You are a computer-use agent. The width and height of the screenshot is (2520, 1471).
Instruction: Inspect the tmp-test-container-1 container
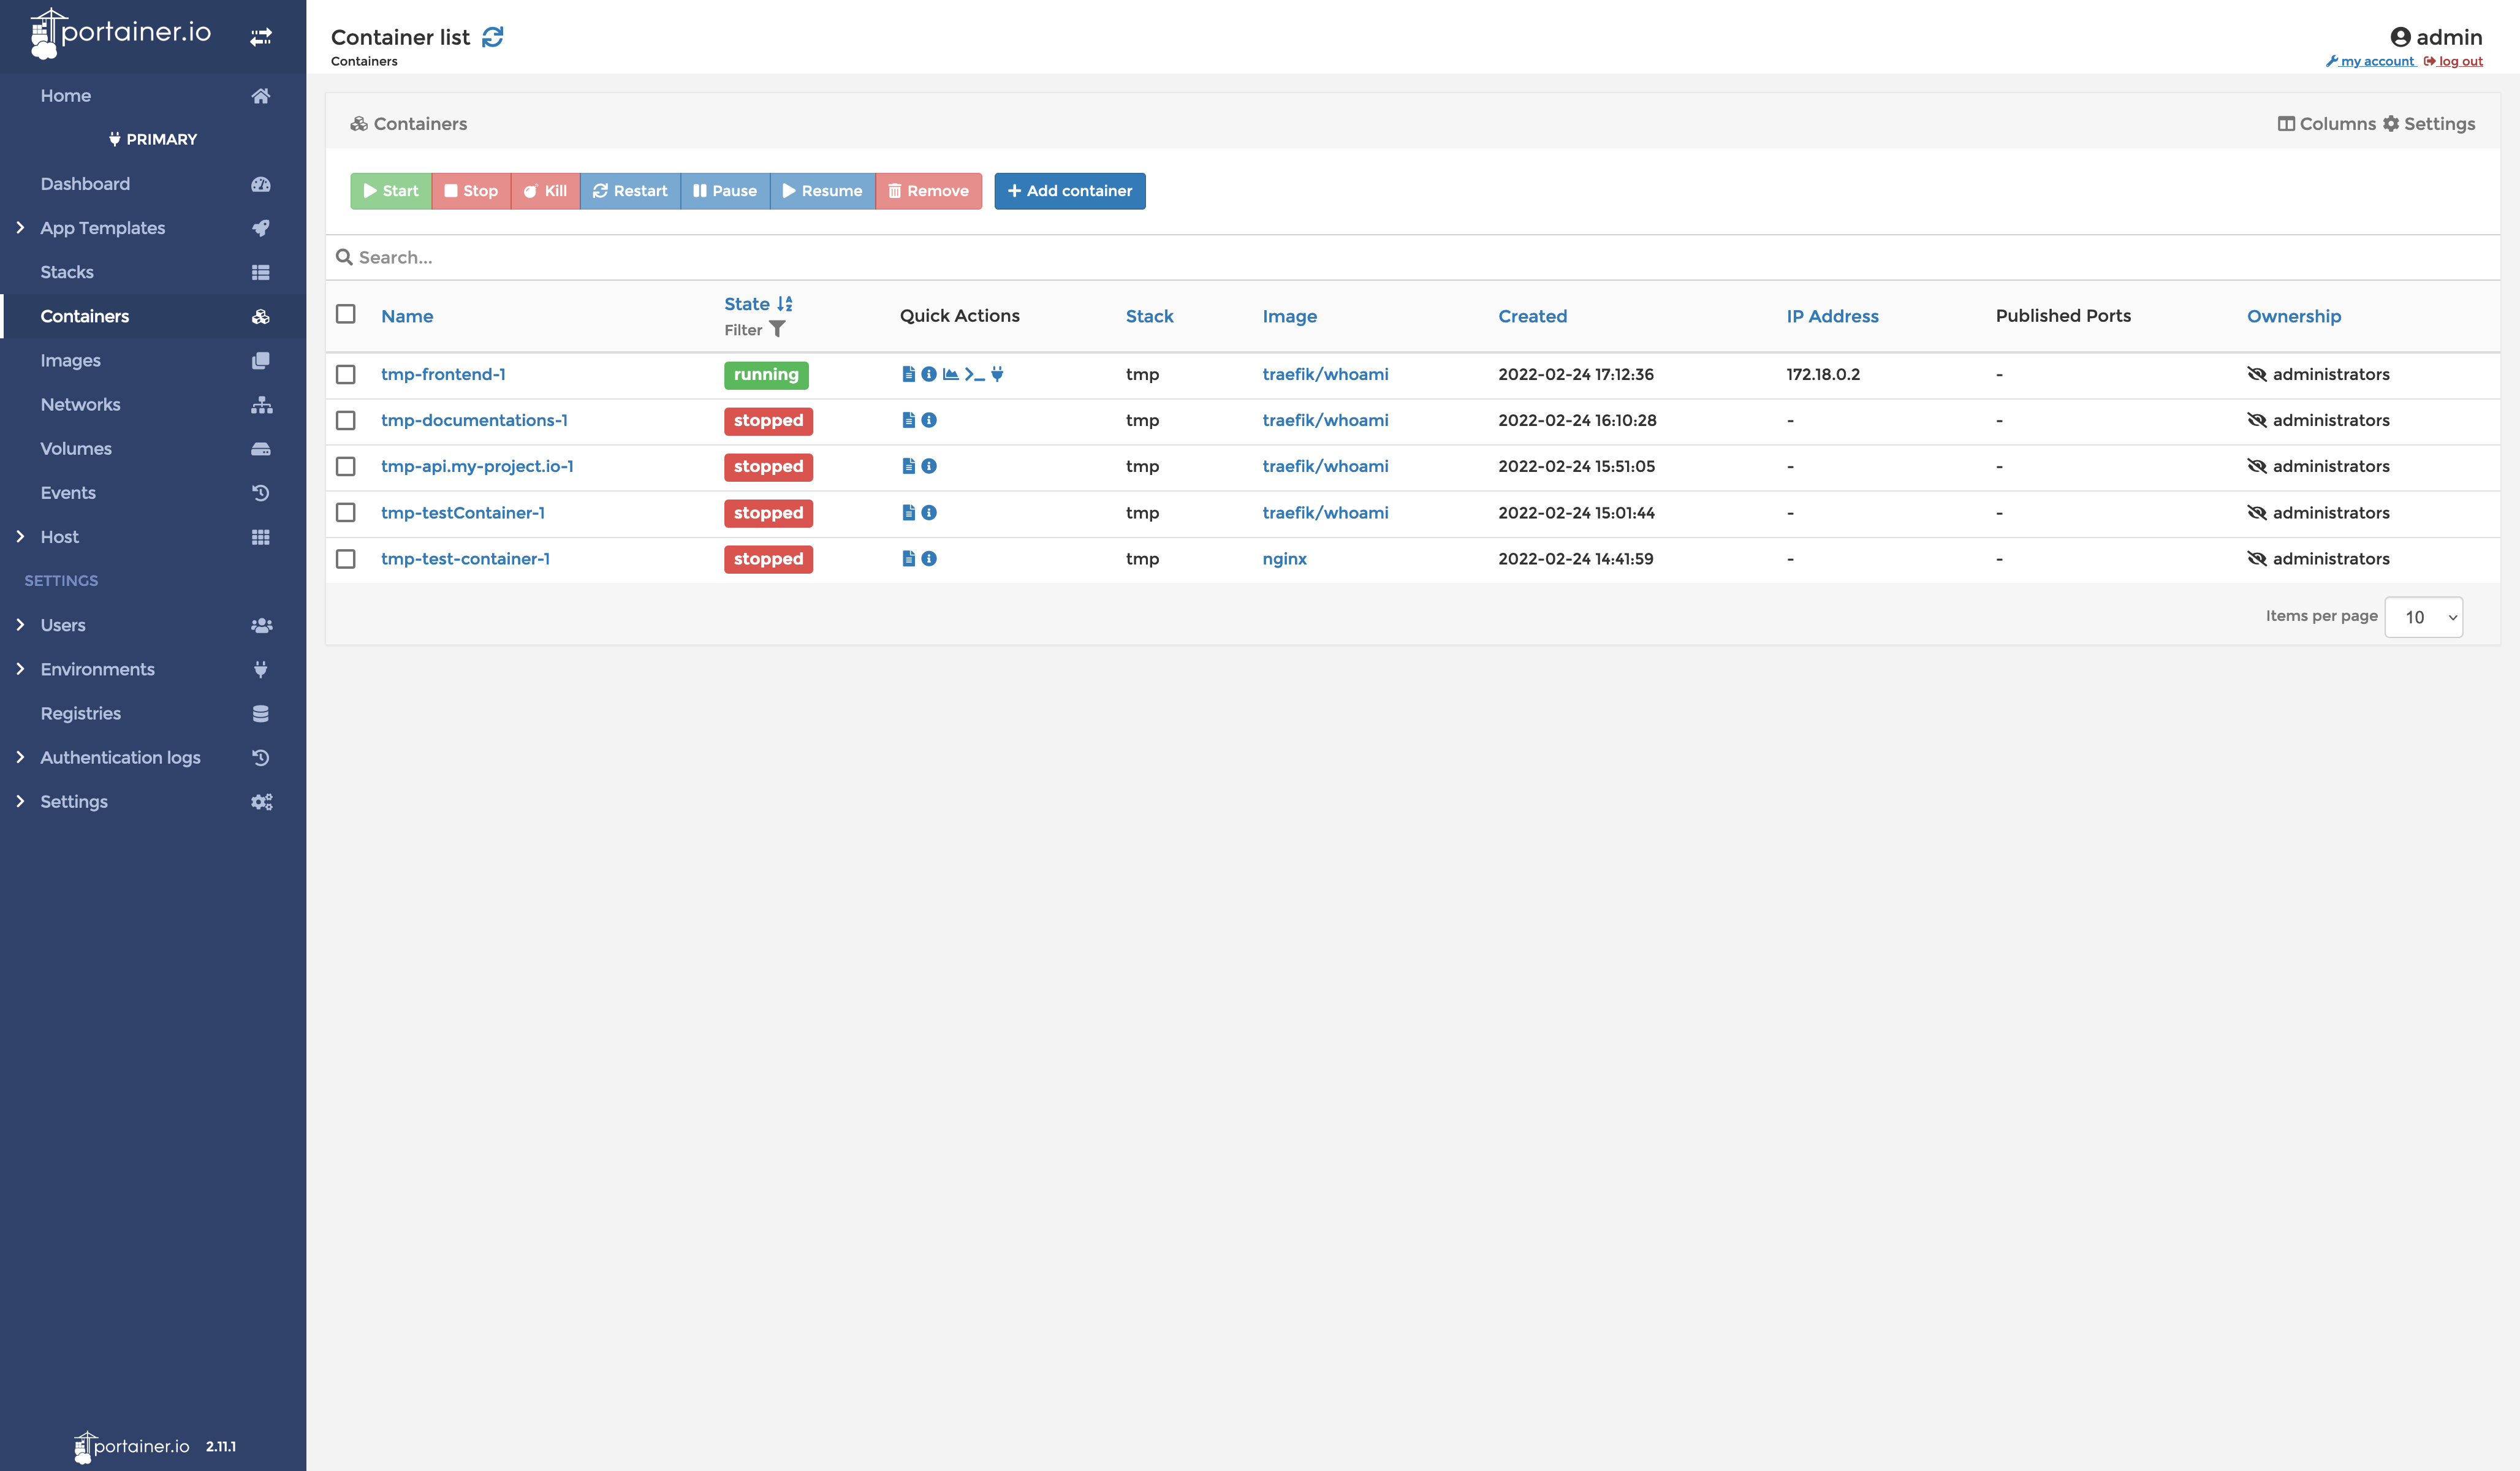(x=929, y=559)
